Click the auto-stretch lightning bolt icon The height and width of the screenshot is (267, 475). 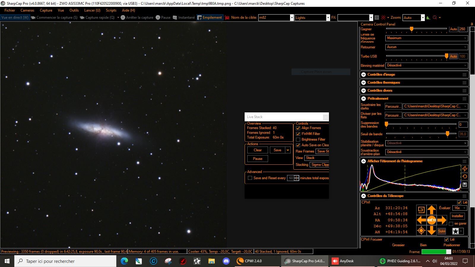(x=465, y=169)
